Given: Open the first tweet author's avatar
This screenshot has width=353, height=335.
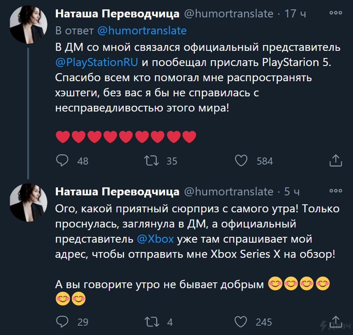Looking at the screenshot, I should (x=28, y=25).
